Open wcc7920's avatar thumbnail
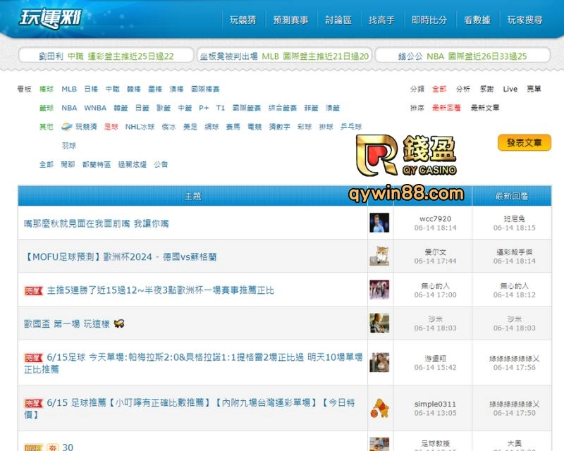564x451 pixels. 379,223
